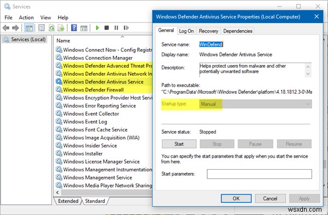Switch to the Standard view tab
The height and width of the screenshot is (215, 328).
click(x=95, y=201)
